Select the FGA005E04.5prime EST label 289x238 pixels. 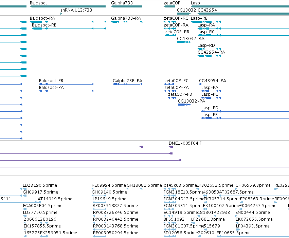point(43,206)
